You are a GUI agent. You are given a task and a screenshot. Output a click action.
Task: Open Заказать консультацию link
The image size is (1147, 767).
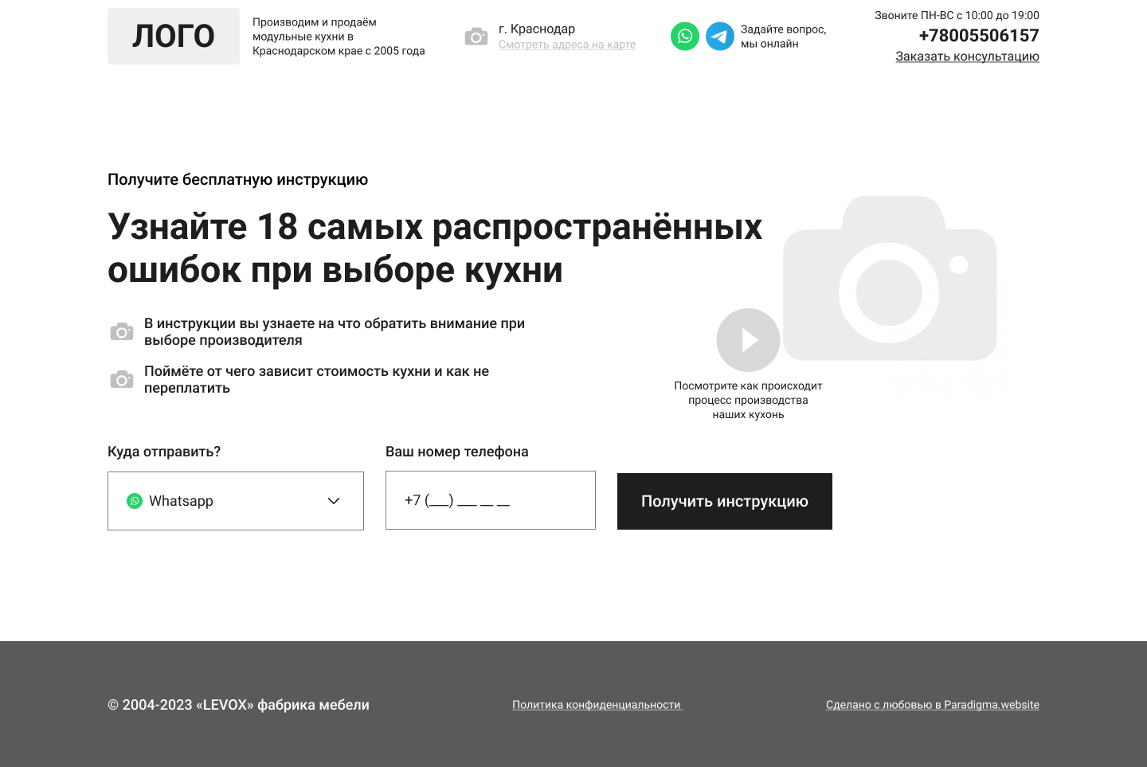[x=967, y=56]
